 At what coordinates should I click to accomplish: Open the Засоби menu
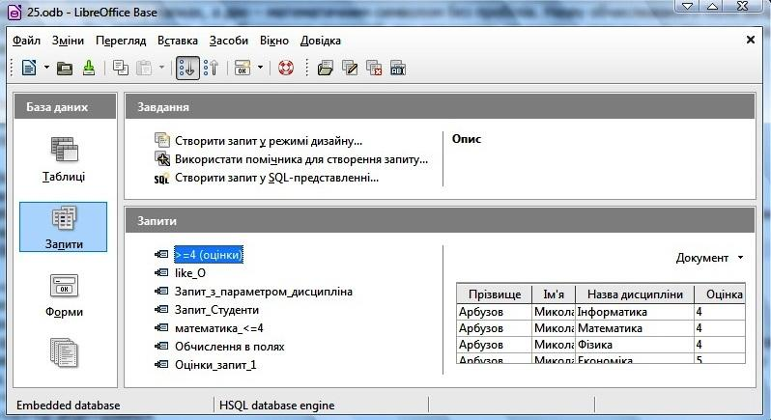point(229,41)
